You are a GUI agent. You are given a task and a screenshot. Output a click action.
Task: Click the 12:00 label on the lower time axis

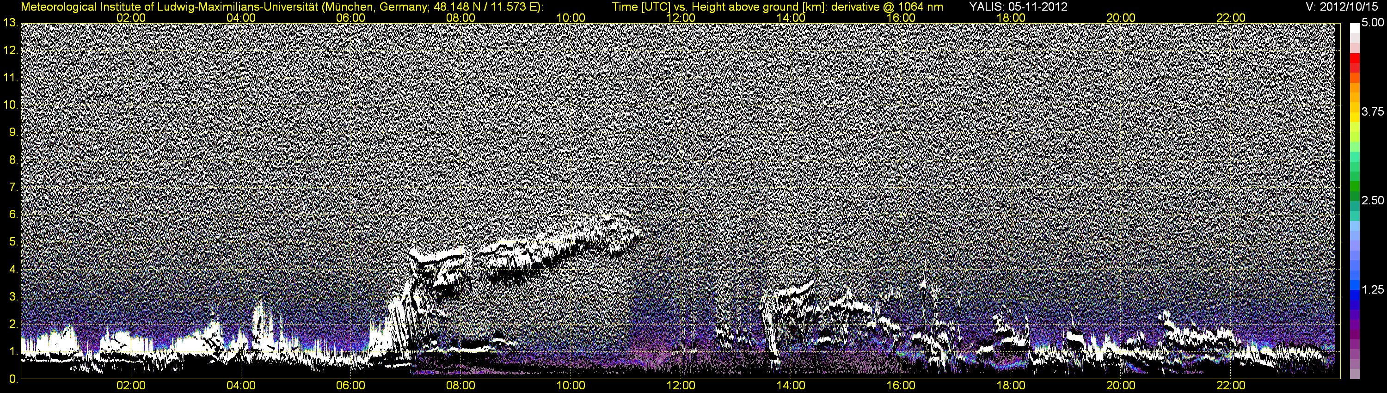pyautogui.click(x=681, y=386)
